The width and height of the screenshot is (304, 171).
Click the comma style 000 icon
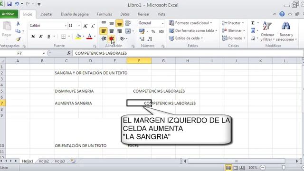point(161,31)
